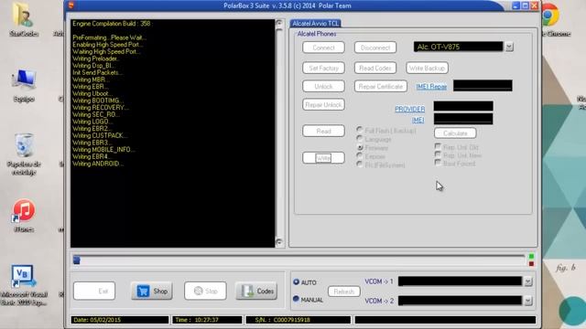Click the PolarBox title bar icon
The image size is (586, 329).
(x=71, y=5)
